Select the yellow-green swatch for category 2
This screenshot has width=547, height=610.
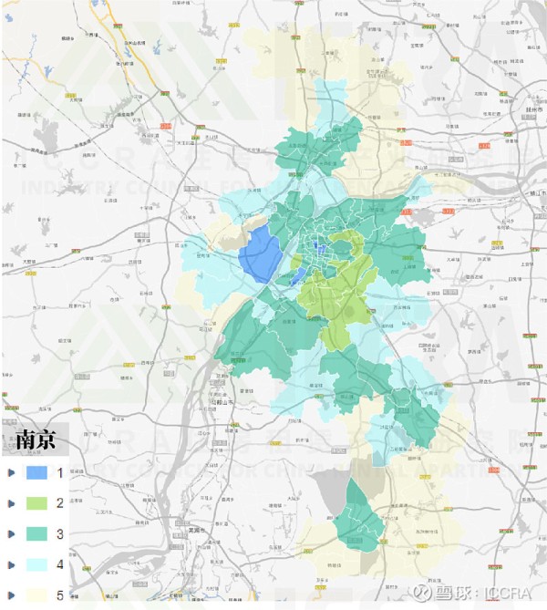36,503
